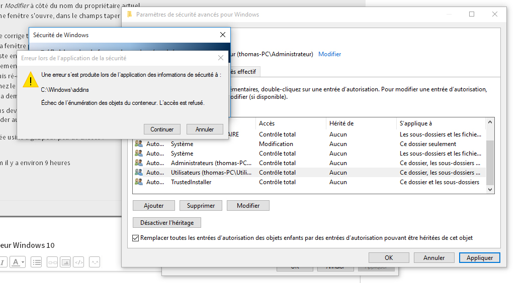
Task: Select the TrustedInstaller permission entry
Action: tap(309, 182)
